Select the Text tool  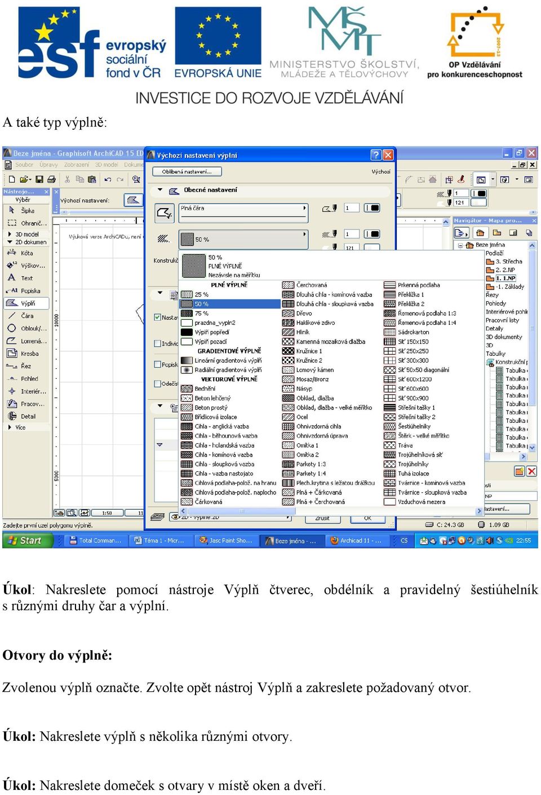point(26,278)
